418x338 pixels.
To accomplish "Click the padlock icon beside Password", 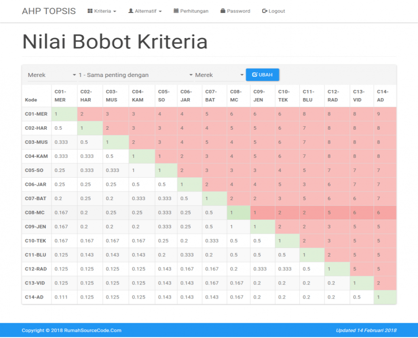I will (222, 11).
